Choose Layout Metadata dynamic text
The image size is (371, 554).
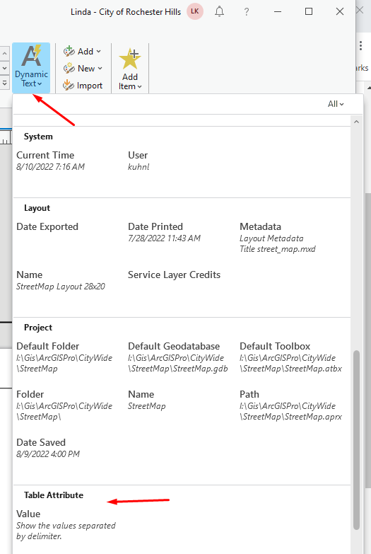[x=278, y=238]
